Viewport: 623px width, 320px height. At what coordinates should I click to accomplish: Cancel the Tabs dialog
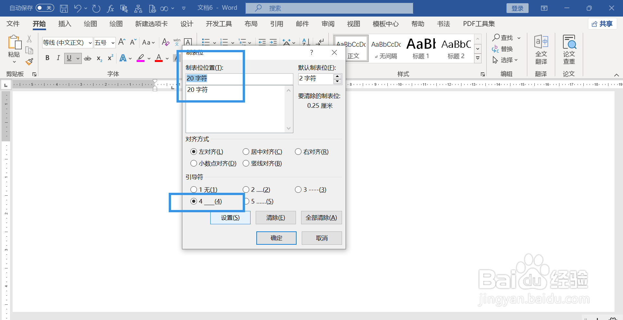[322, 238]
